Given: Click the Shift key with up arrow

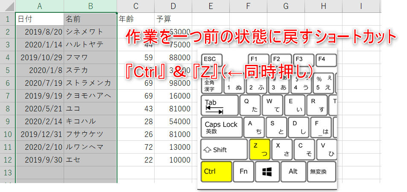Looking at the screenshot, I should 224,149.
